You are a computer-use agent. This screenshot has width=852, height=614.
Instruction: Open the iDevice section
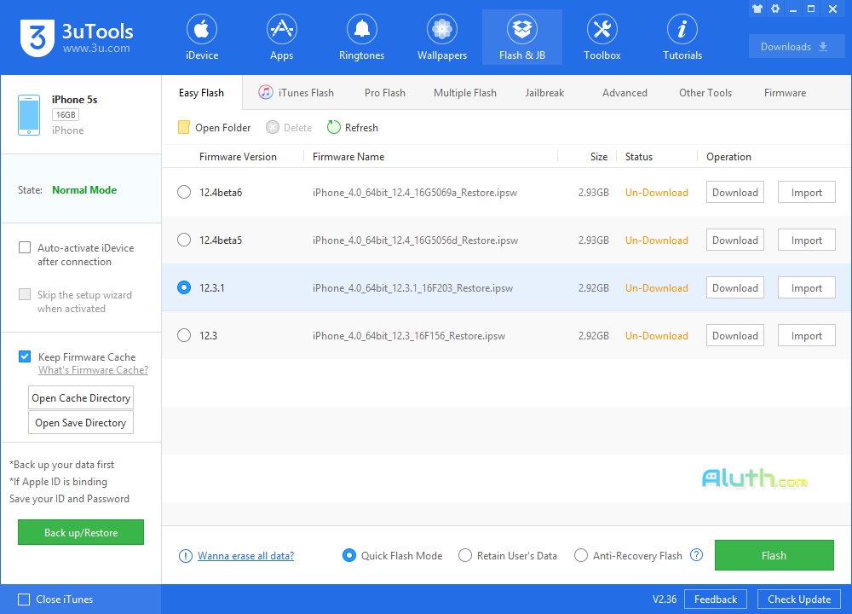(x=202, y=37)
